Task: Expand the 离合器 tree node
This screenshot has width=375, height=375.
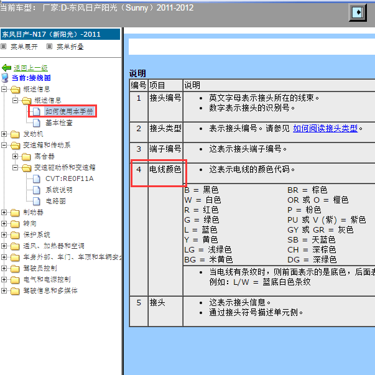Action: coord(15,157)
